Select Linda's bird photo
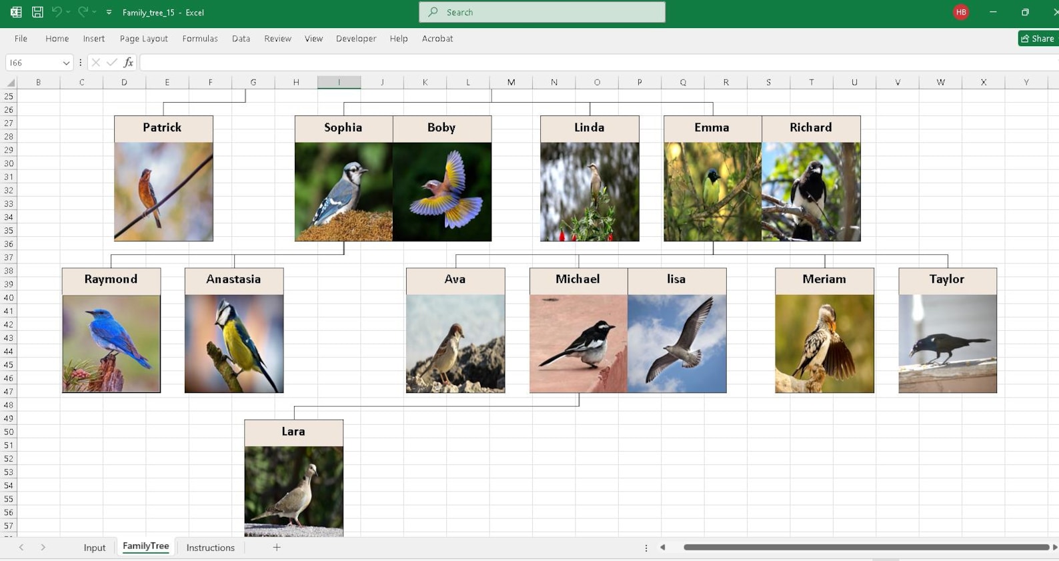 (x=590, y=191)
